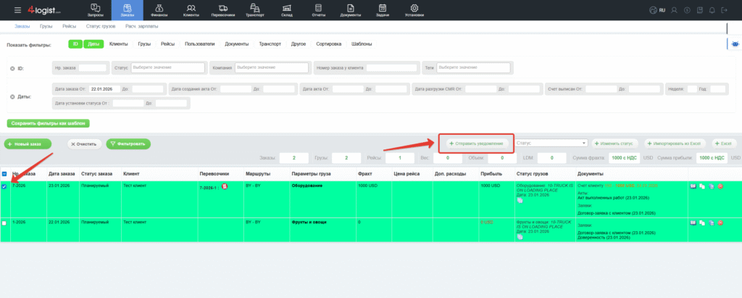Screen dimensions: 742x298
Task: Toggle the select-all checkbox in table header
Action: point(5,174)
